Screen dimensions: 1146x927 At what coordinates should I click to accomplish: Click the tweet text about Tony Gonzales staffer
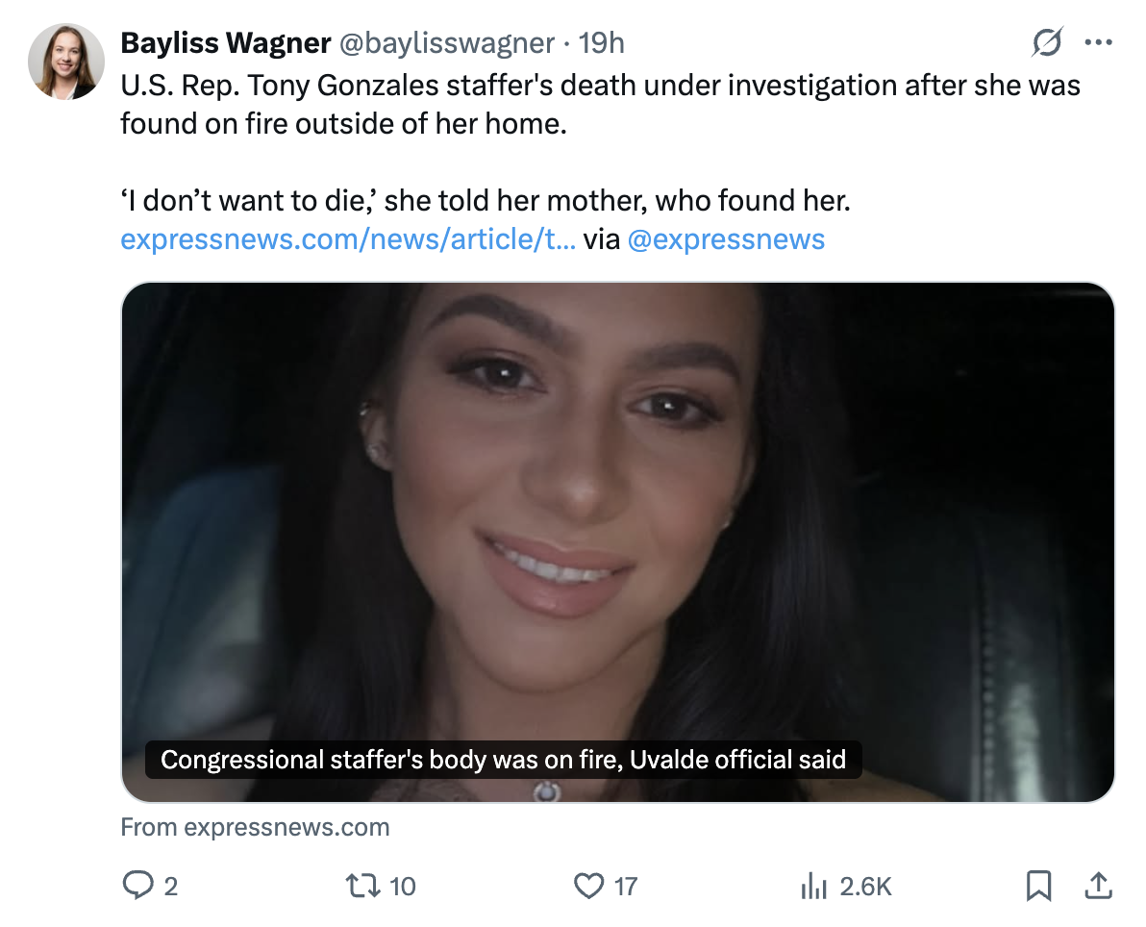click(x=600, y=104)
